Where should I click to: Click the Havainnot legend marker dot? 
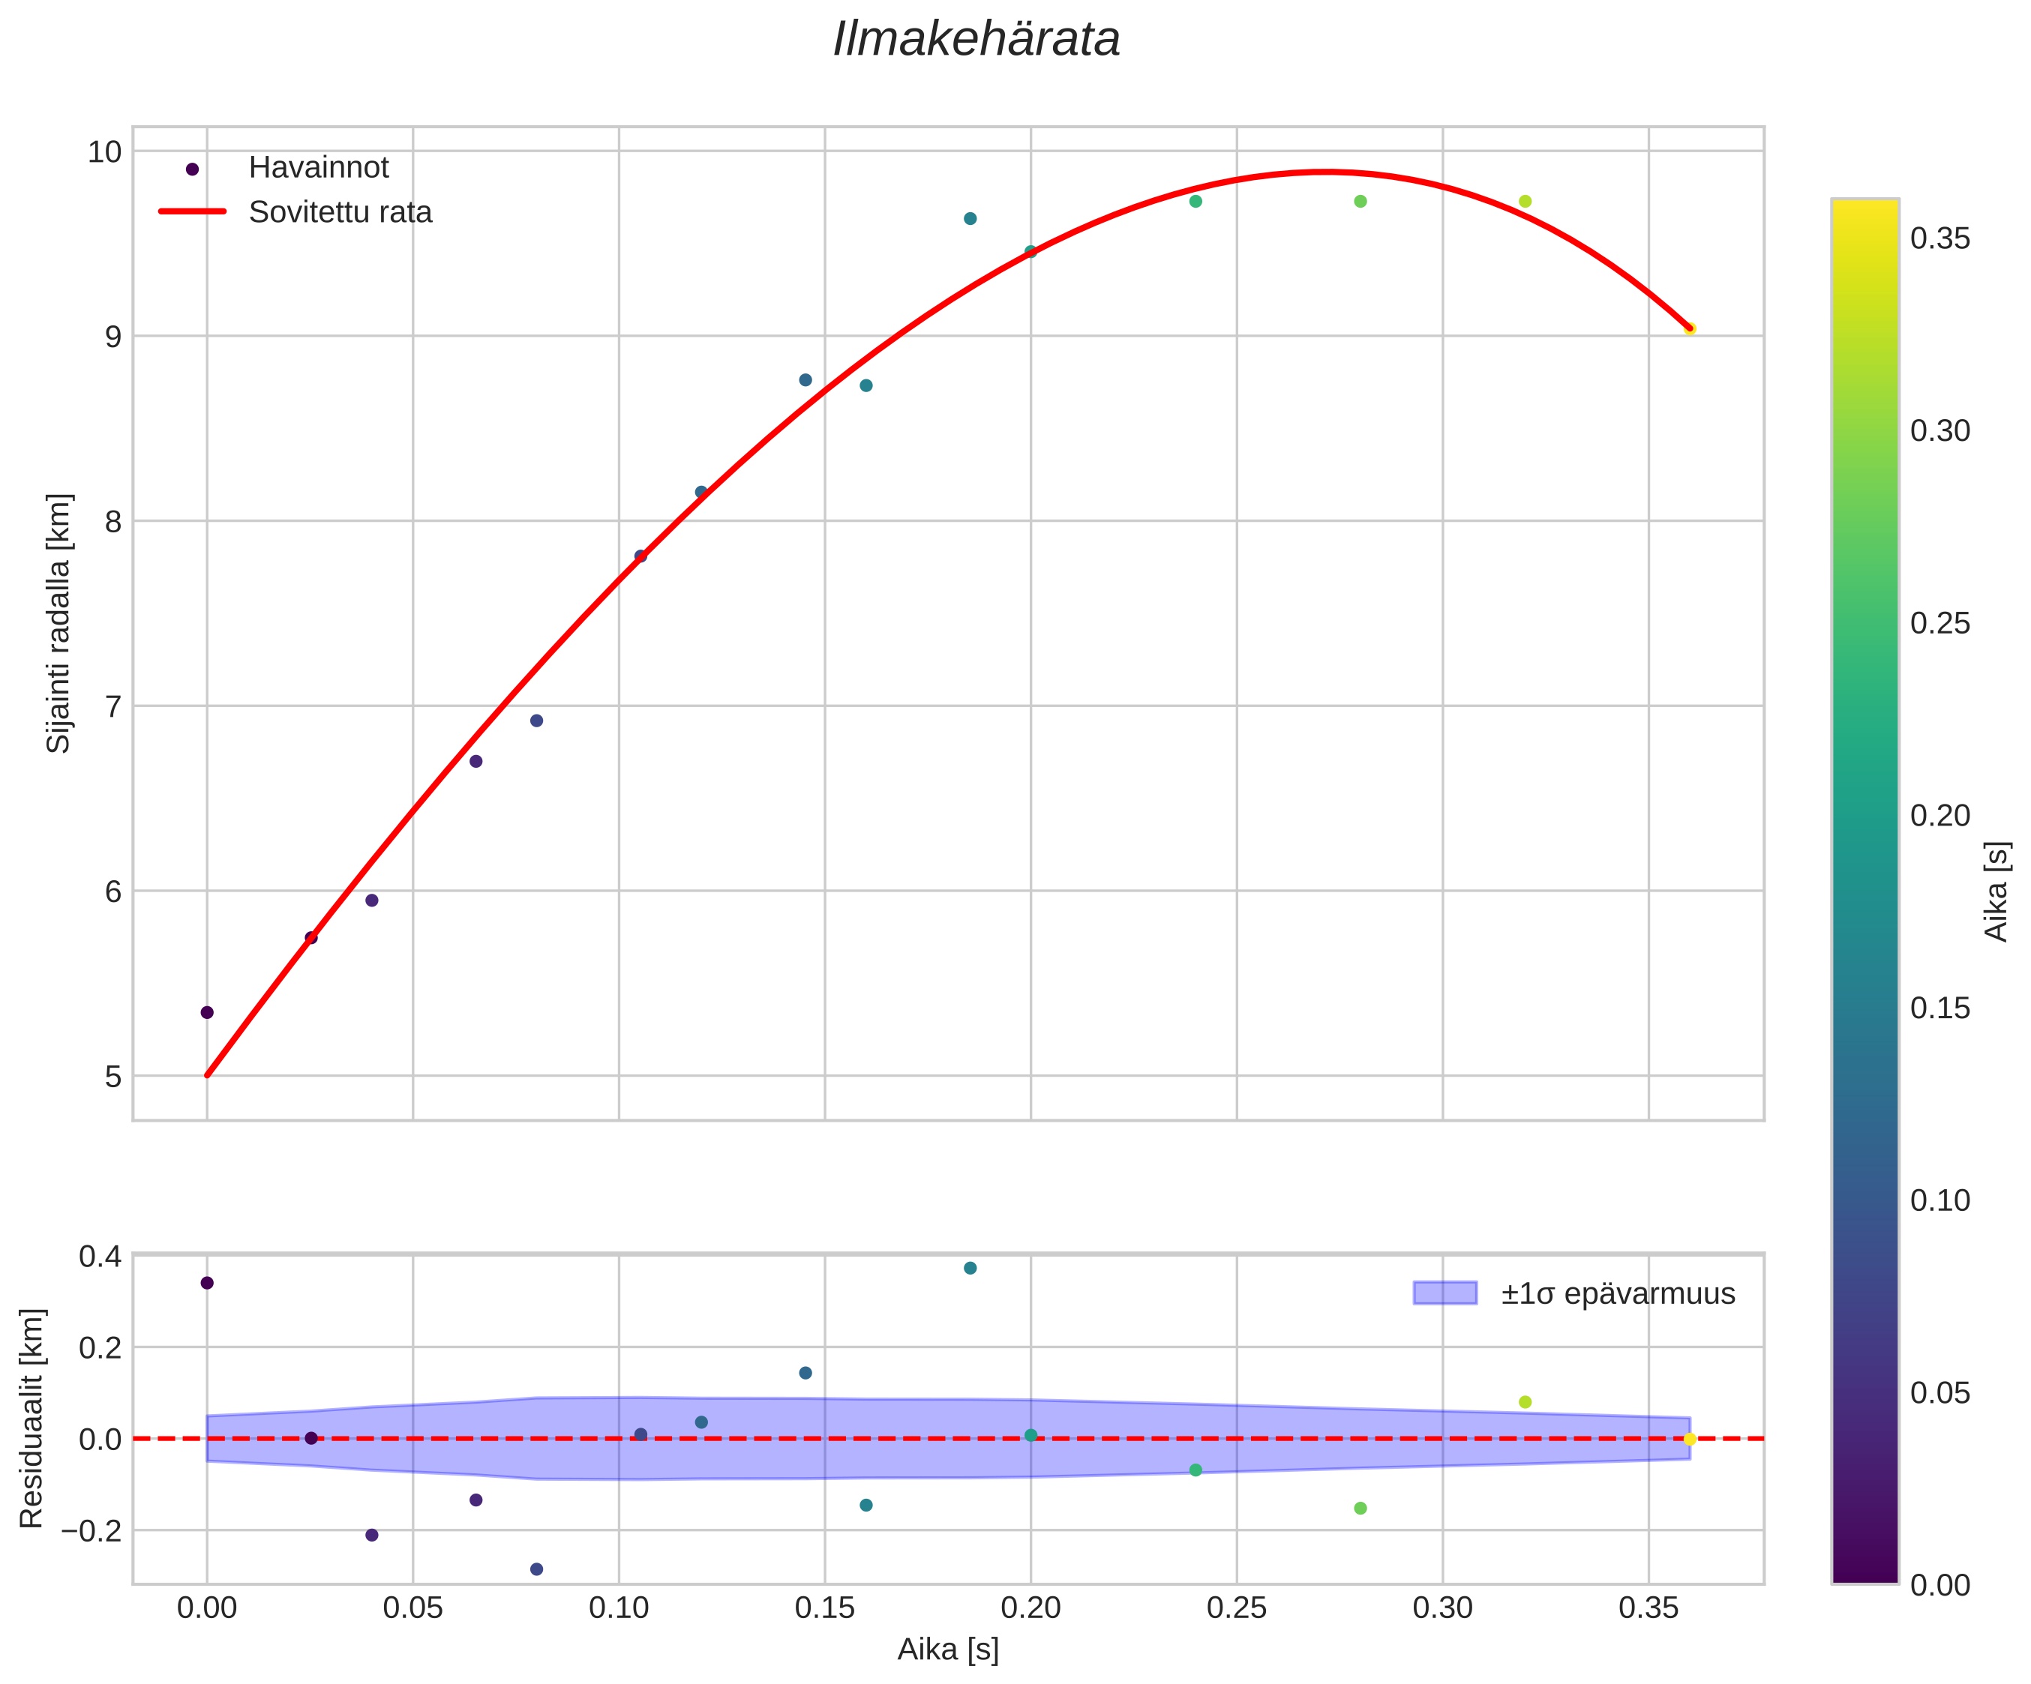pyautogui.click(x=191, y=169)
